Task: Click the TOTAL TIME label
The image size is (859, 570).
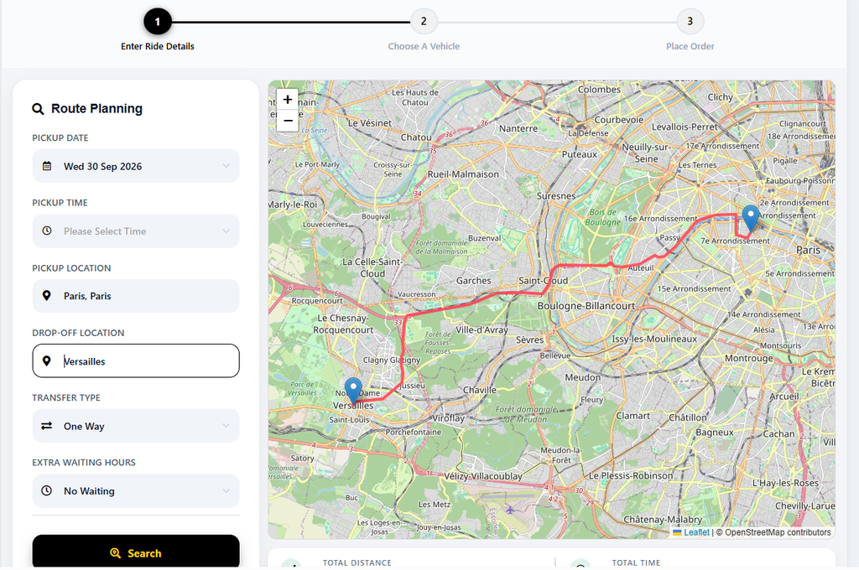Action: (636, 563)
